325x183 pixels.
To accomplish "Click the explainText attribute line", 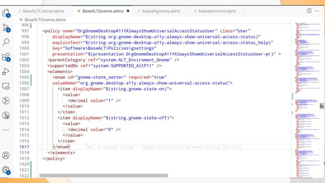I will [x=163, y=43].
